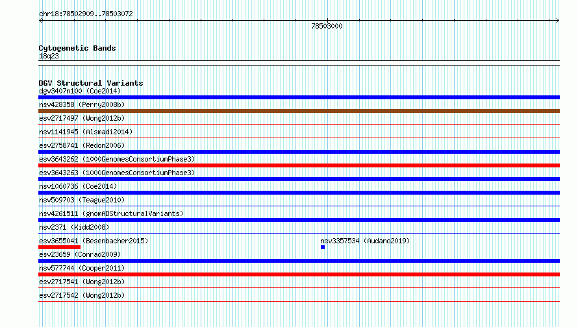Click the blue bar for nsv1060736

pyautogui.click(x=299, y=193)
